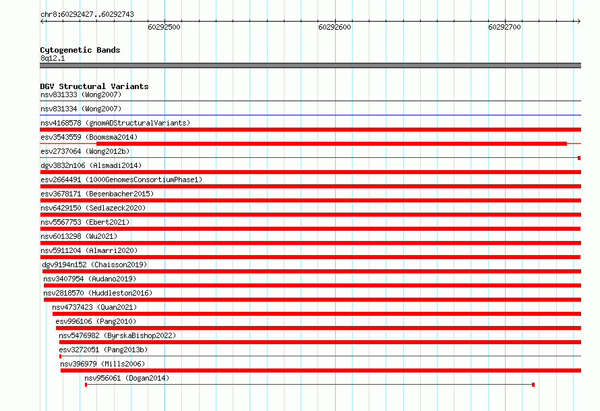Click the red bar under dgv3832n106 (Alsmadi2014)
The image size is (600, 411).
(x=310, y=172)
